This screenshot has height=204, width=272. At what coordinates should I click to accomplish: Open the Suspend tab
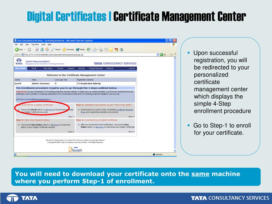coord(71,68)
